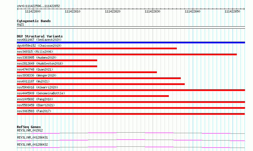The height and width of the screenshot is (151, 253).
Task: Click the red esv1005692 Pang2010 variant bar
Action: 131,102
